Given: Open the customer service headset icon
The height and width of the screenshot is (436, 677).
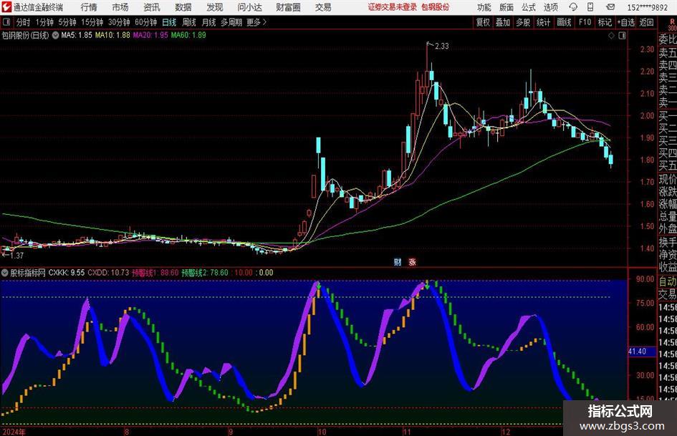Looking at the screenshot, I should click(573, 7).
